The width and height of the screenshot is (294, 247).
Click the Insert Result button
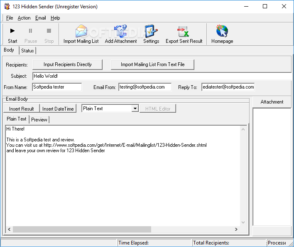pyautogui.click(x=22, y=109)
